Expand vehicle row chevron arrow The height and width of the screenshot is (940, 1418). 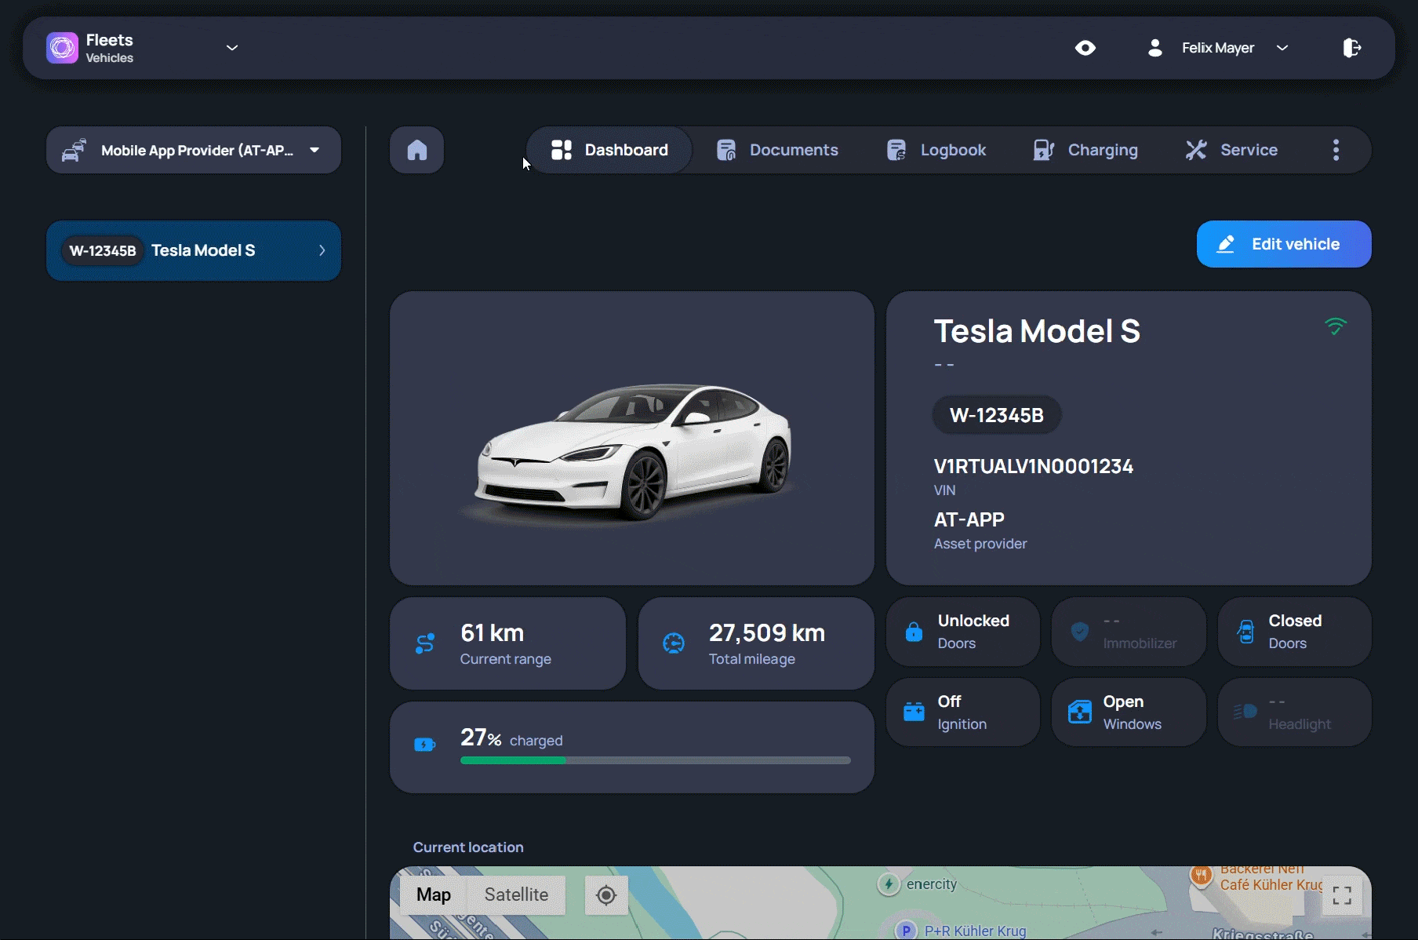(x=322, y=250)
